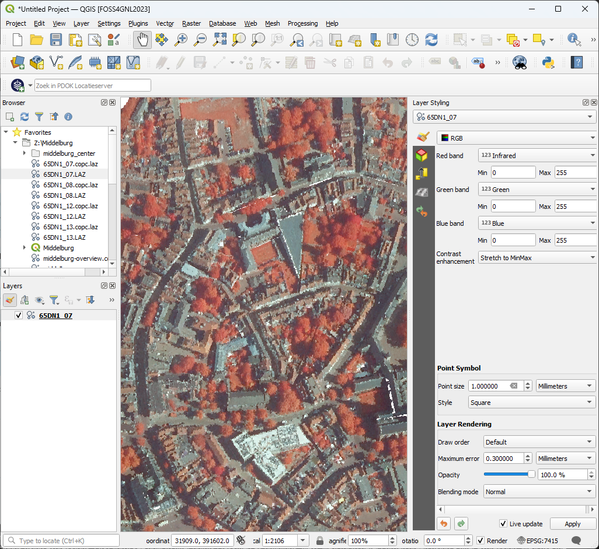Open the Plugins menu
Viewport: 599px width, 549px height.
pos(138,23)
